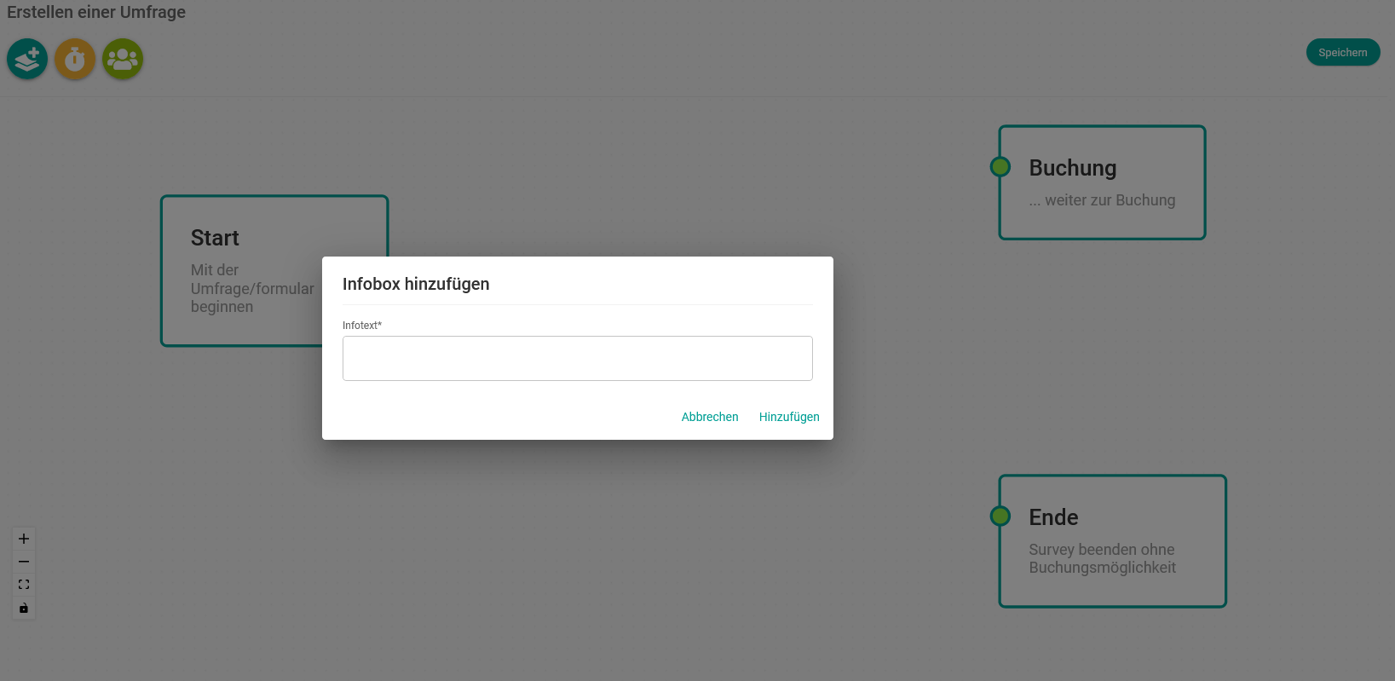The width and height of the screenshot is (1395, 681).
Task: Select the Ende node card
Action: (x=1112, y=541)
